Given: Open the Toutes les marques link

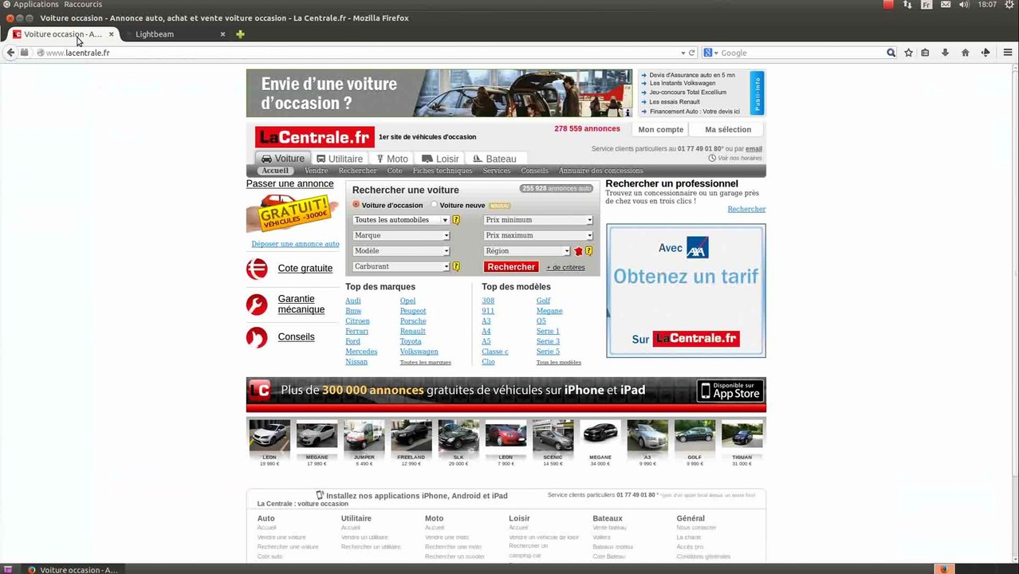Looking at the screenshot, I should pyautogui.click(x=425, y=363).
